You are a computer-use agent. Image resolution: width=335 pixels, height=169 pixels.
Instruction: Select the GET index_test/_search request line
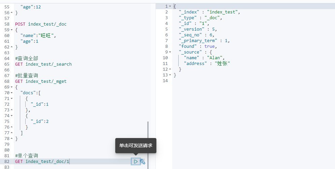click(x=43, y=64)
